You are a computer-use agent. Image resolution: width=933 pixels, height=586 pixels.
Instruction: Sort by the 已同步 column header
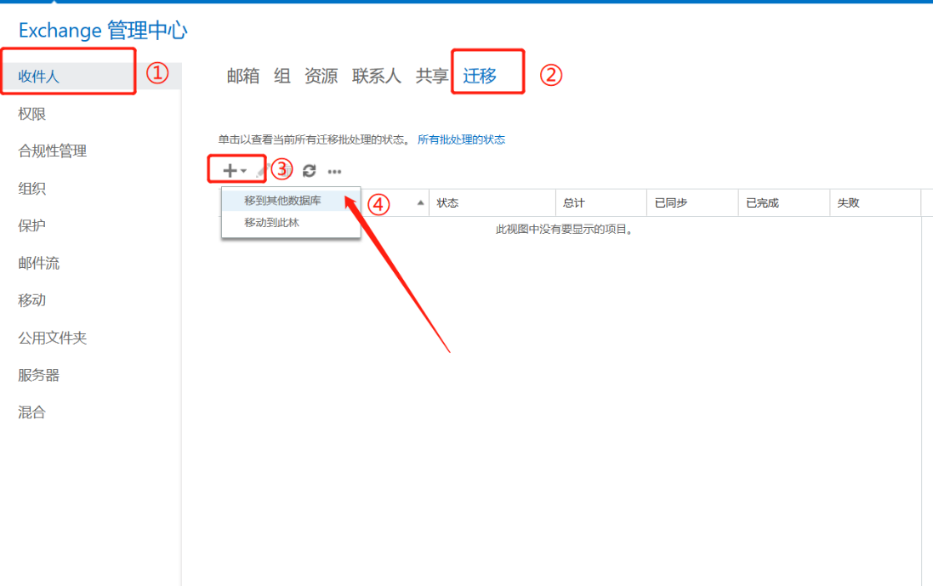(x=692, y=203)
